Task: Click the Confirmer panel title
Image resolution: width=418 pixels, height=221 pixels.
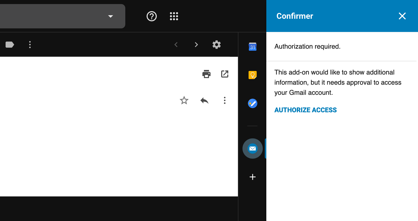Action: pyautogui.click(x=295, y=16)
